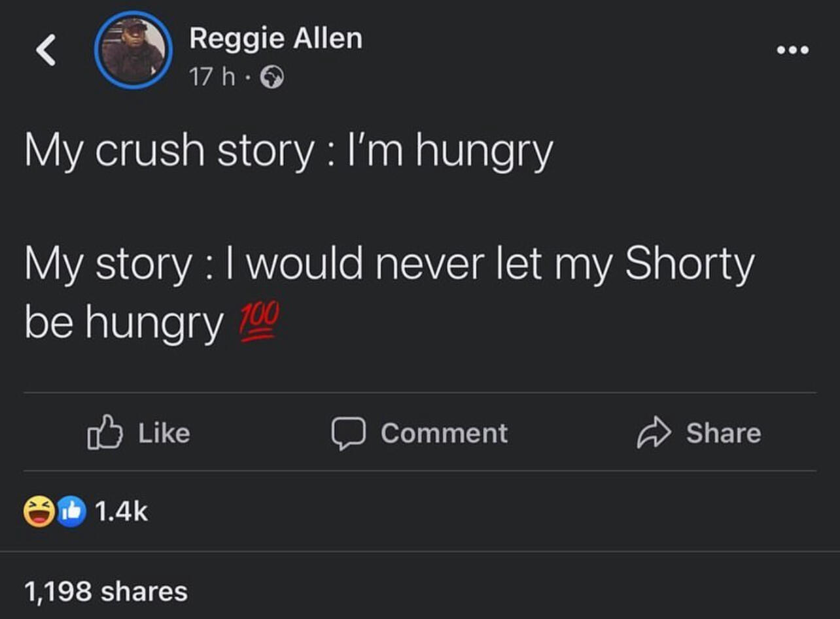Open the Reggie Allen profile name link
Viewport: 840px width, 619px height.
[x=275, y=39]
